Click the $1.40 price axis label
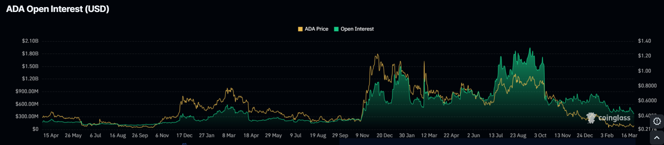 coord(644,41)
